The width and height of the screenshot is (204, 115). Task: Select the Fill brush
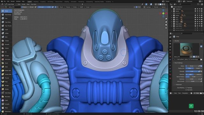6,52
